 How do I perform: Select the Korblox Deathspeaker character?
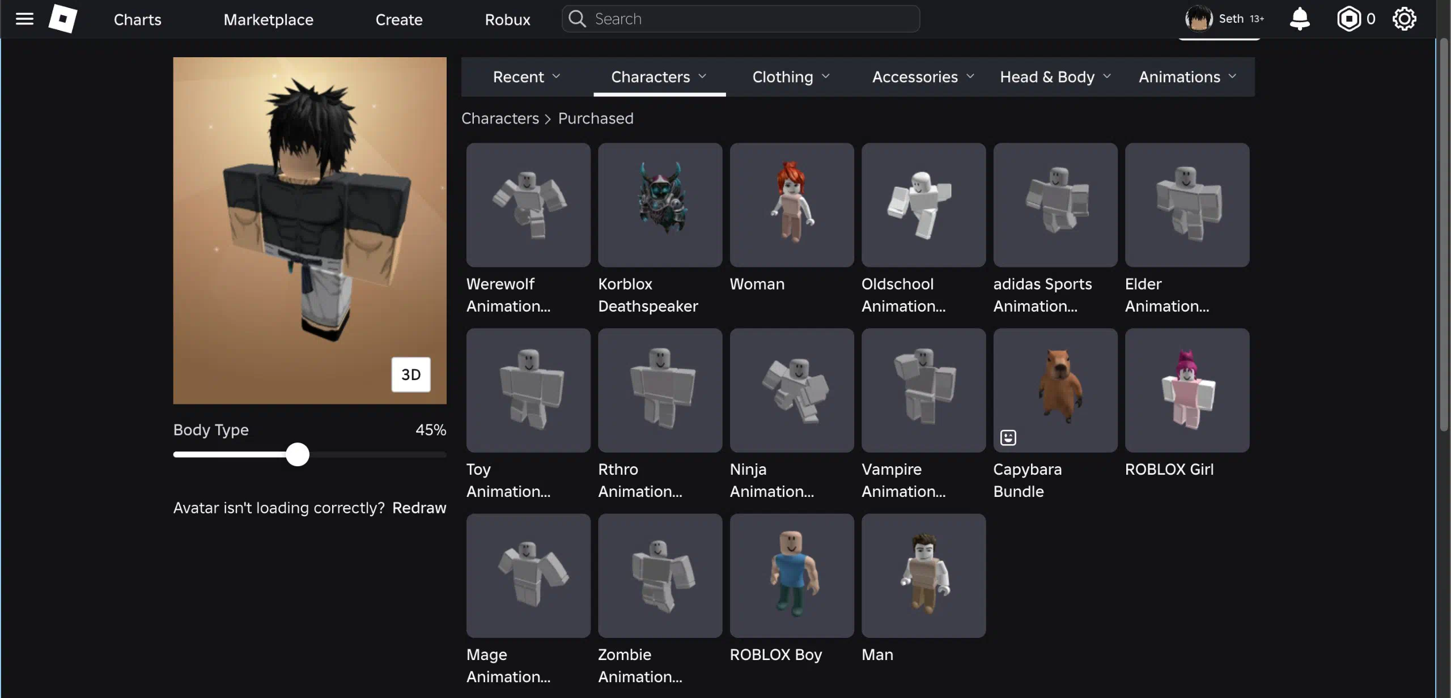click(660, 205)
